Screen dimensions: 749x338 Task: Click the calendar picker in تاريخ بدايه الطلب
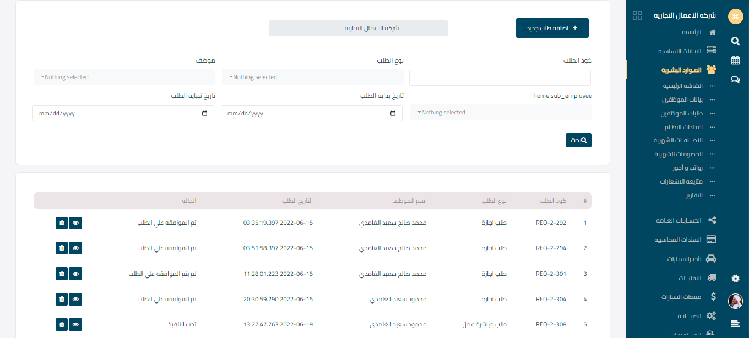pos(393,114)
